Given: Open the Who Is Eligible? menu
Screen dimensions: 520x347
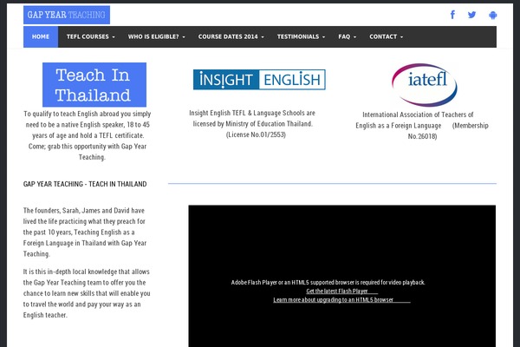Looking at the screenshot, I should tap(157, 36).
